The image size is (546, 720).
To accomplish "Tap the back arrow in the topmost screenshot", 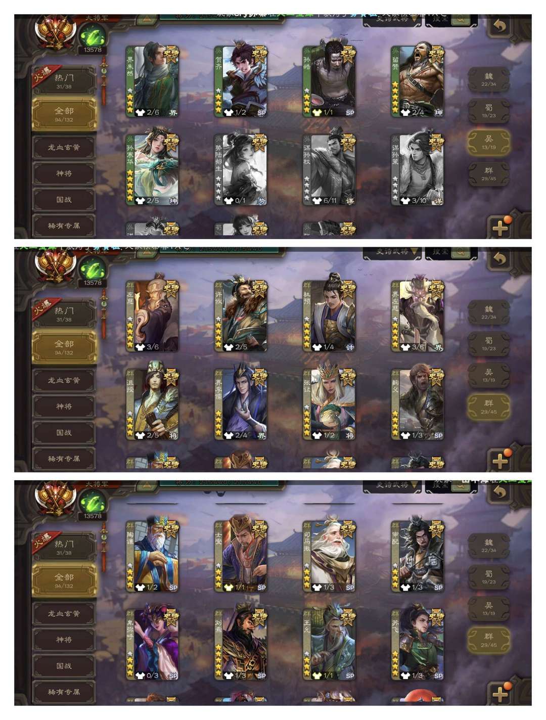I will 499,26.
